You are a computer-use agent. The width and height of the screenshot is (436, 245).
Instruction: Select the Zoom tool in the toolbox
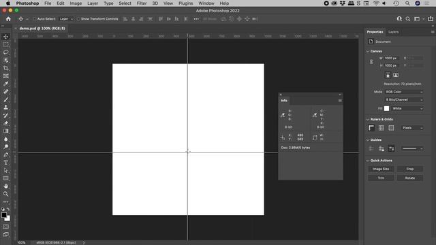[x=6, y=194]
